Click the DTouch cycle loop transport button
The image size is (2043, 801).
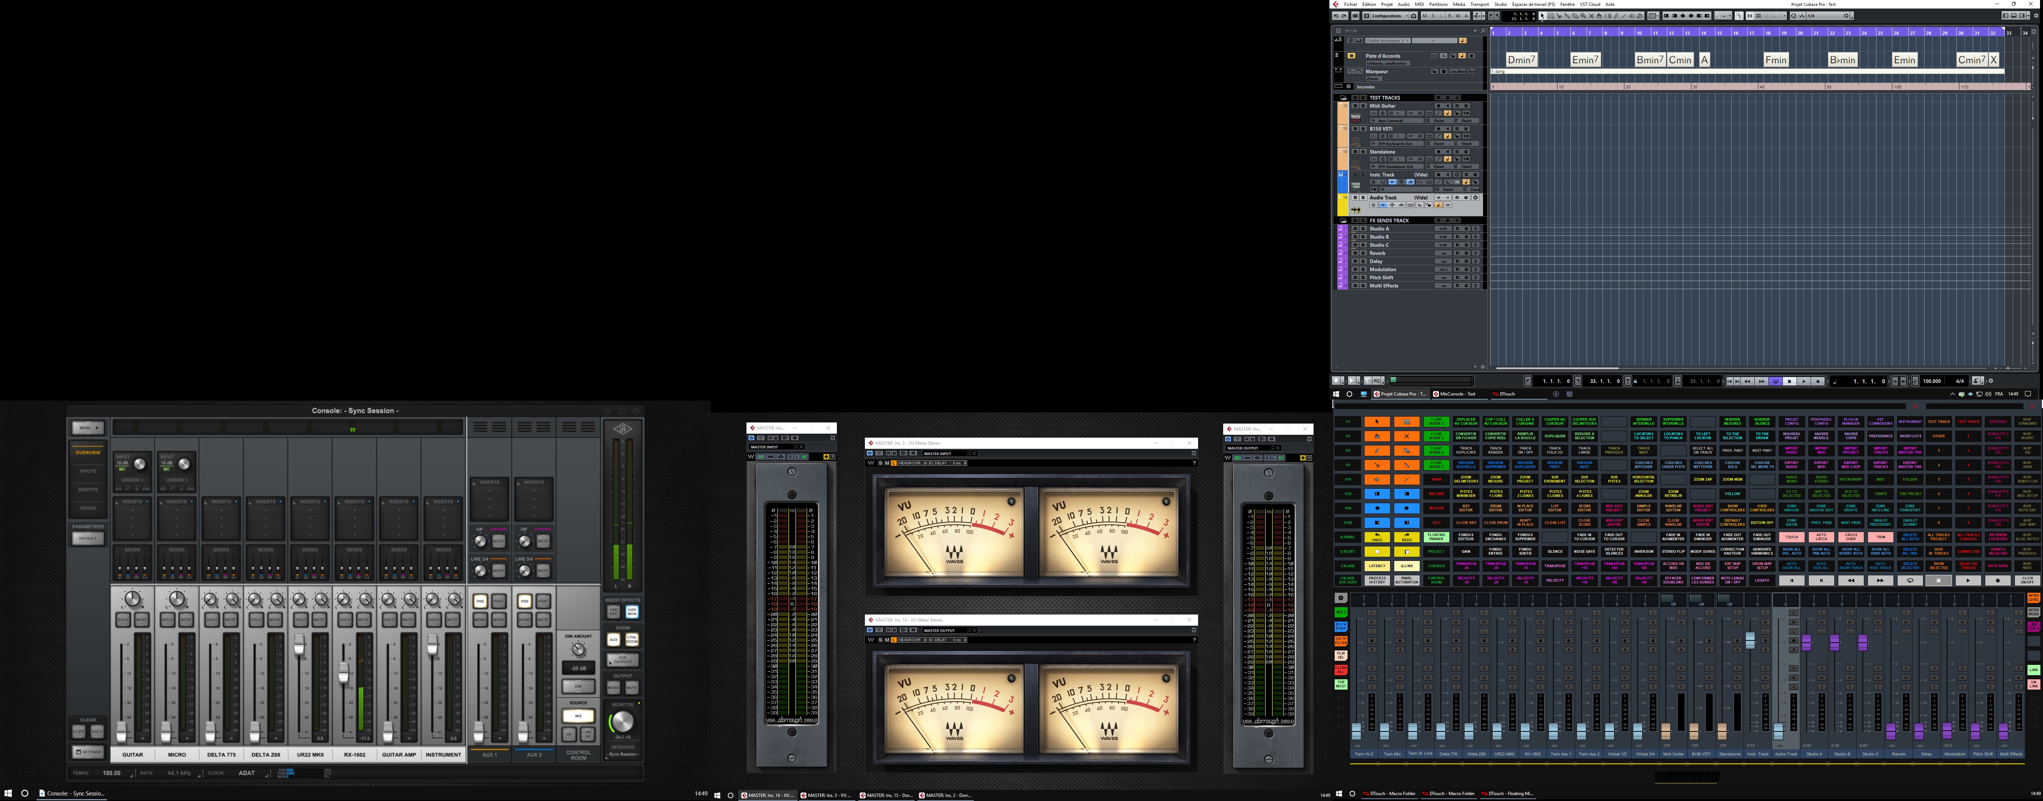tap(1910, 580)
